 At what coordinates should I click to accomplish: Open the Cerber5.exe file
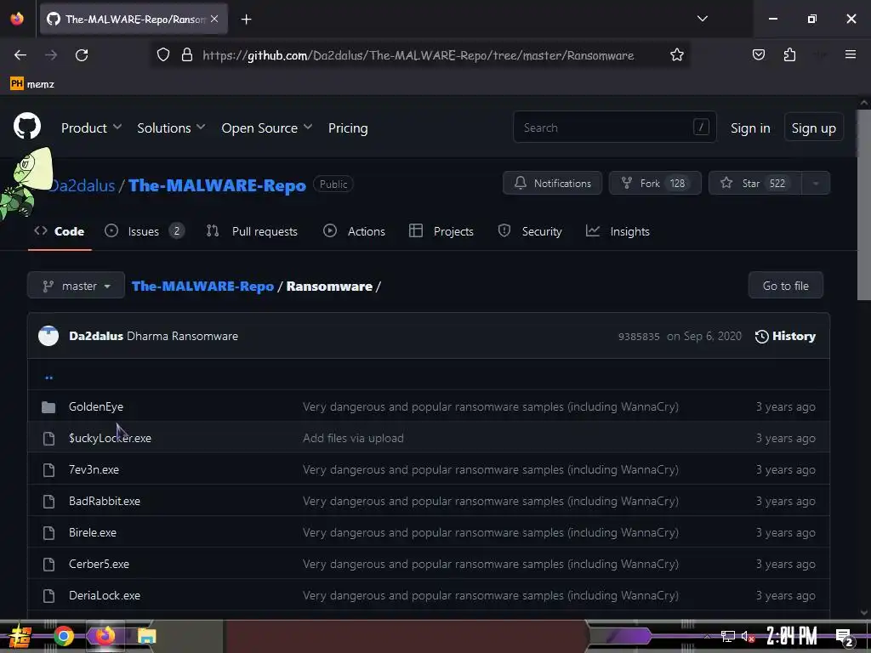click(x=99, y=565)
